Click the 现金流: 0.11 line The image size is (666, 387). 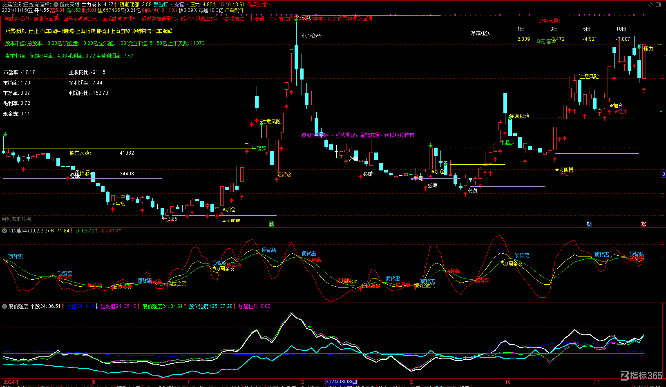tap(17, 114)
